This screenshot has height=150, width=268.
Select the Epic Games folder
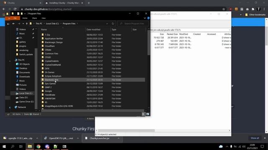pyautogui.click(x=50, y=83)
